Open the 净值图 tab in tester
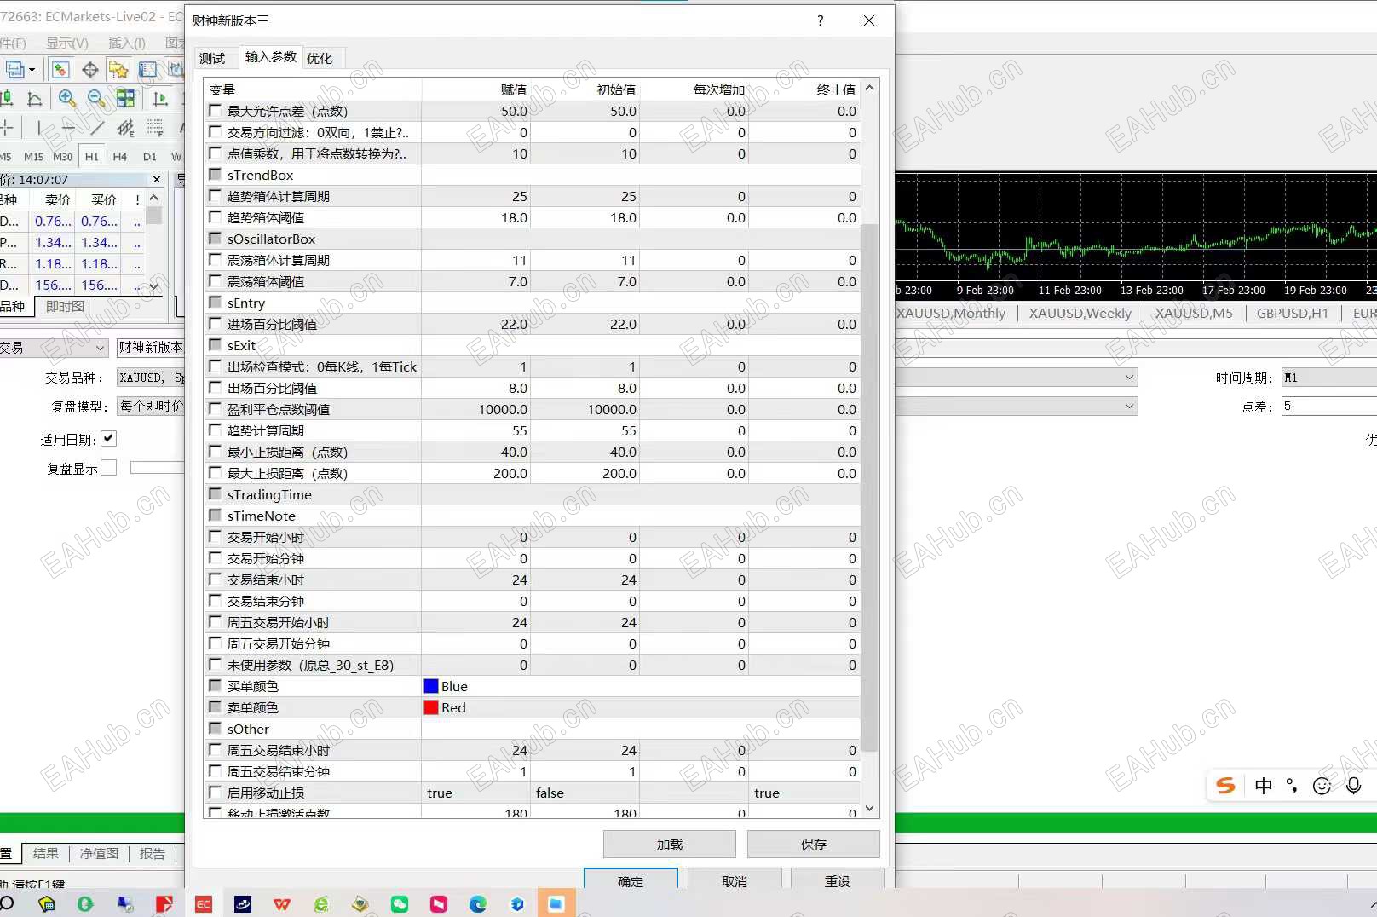Screen dimensions: 1377x917 [x=100, y=853]
